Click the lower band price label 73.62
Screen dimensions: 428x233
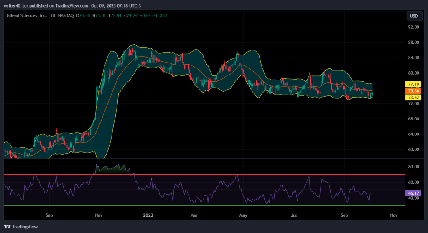click(413, 98)
